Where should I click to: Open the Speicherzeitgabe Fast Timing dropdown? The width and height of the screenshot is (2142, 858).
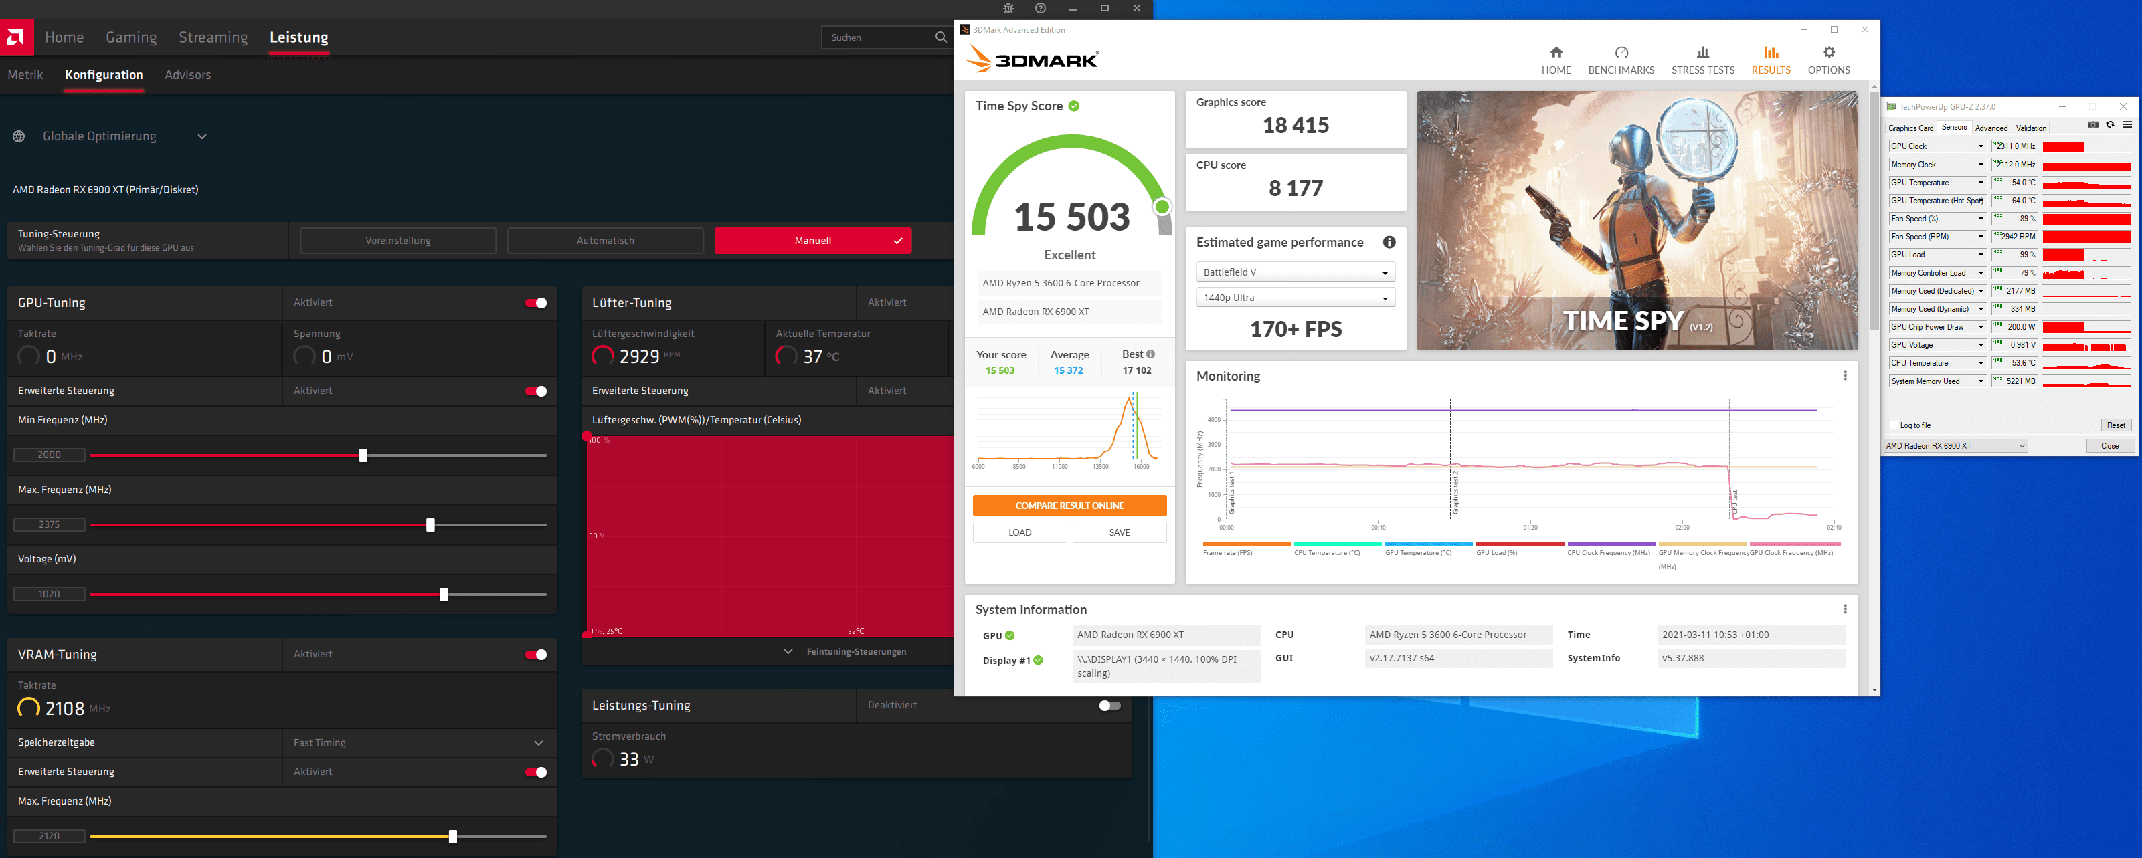coord(538,743)
